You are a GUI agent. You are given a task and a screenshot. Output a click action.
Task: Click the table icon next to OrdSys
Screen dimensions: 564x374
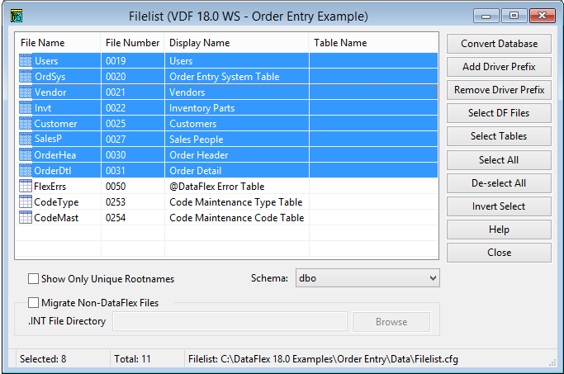[25, 77]
